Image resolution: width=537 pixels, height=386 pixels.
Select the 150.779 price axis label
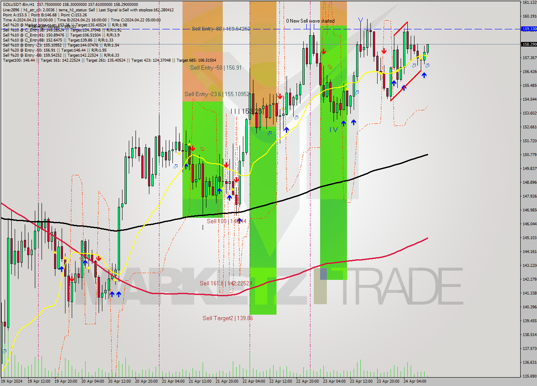(529, 154)
